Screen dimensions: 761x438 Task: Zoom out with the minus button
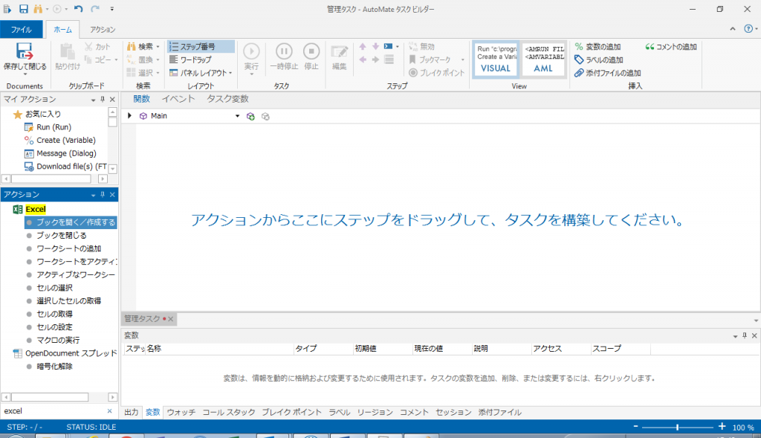click(x=635, y=426)
